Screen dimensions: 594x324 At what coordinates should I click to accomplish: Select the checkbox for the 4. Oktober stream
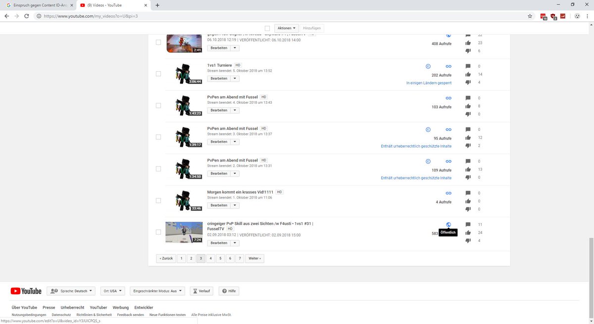(158, 105)
